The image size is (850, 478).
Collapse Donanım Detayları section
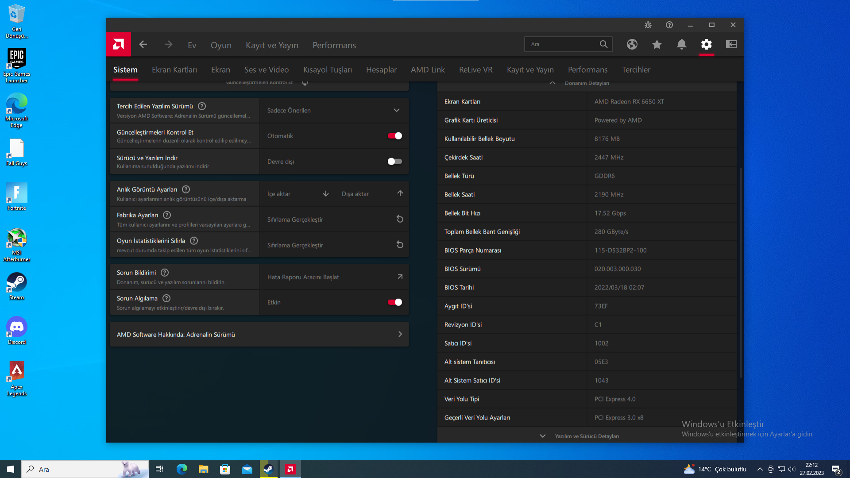(x=552, y=83)
